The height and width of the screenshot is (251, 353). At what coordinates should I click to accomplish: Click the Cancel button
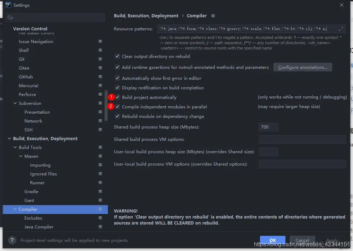point(302,240)
